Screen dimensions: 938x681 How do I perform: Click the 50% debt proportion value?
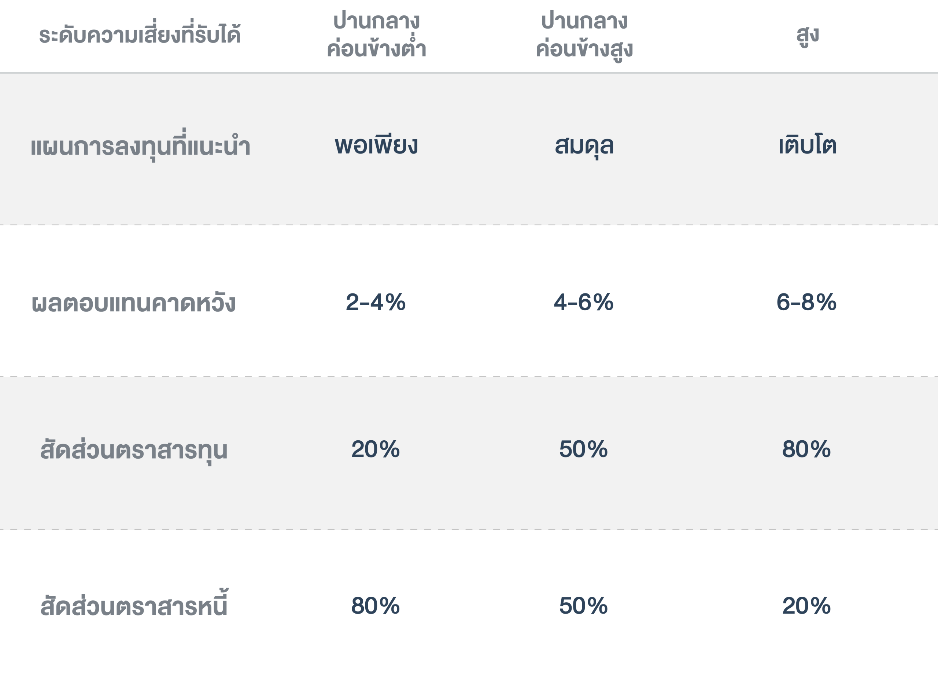pyautogui.click(x=584, y=606)
